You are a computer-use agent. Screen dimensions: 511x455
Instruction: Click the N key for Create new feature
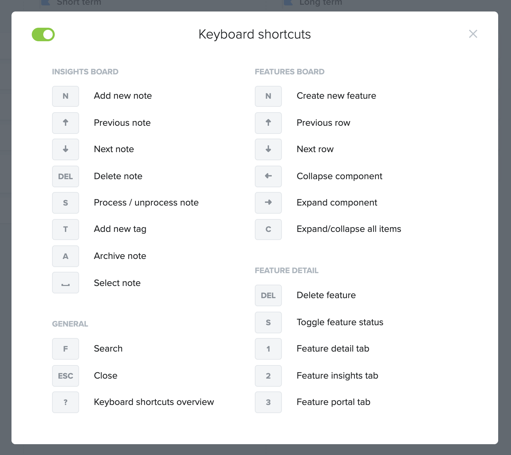(268, 96)
